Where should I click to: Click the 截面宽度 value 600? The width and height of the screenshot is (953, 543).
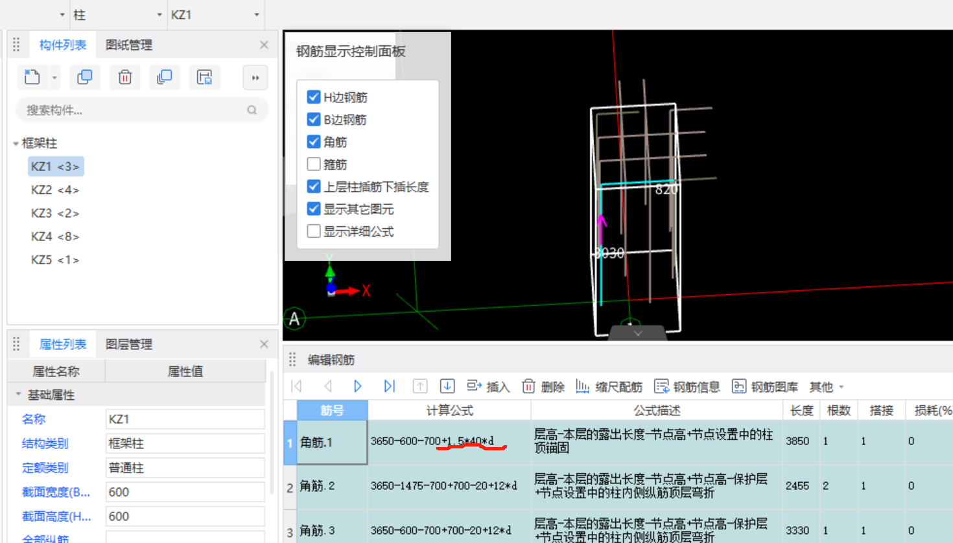185,492
